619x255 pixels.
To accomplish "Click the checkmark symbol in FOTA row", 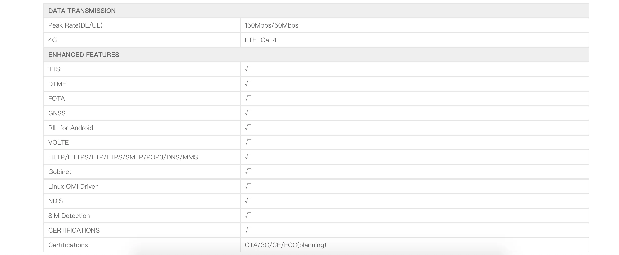I will click(248, 98).
